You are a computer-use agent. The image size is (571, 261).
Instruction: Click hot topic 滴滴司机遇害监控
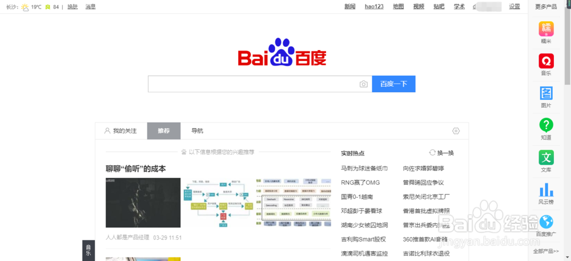click(x=364, y=254)
